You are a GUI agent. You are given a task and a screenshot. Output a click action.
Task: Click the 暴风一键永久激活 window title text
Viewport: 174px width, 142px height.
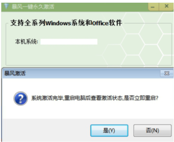pyautogui.click(x=33, y=6)
